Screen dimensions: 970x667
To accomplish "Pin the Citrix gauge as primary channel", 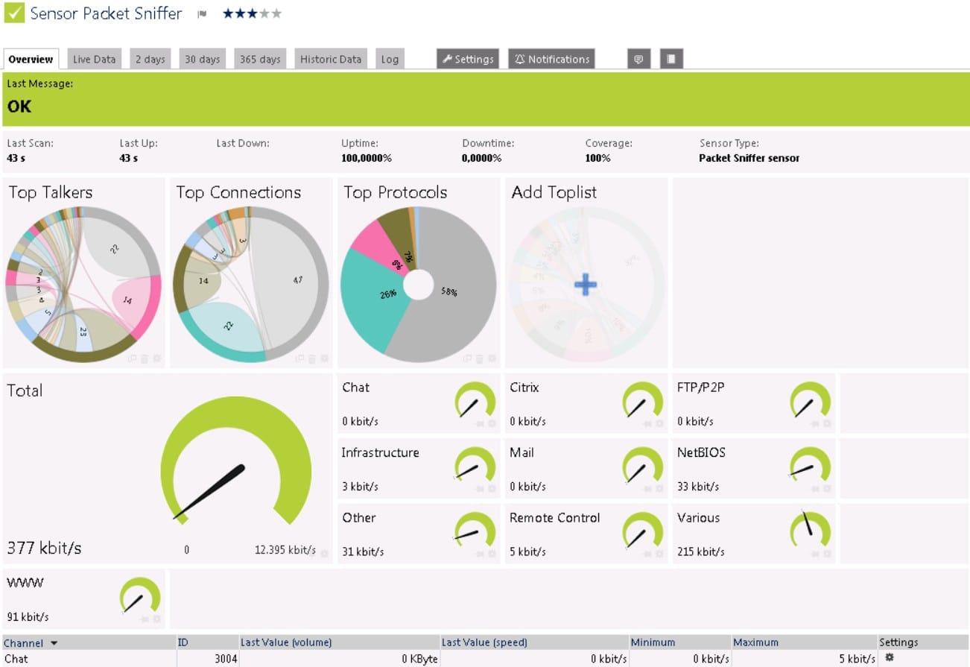I will click(x=647, y=423).
